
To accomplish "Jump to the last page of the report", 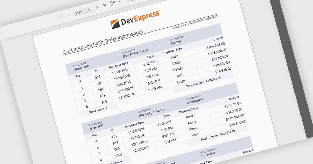I will (105, 5).
